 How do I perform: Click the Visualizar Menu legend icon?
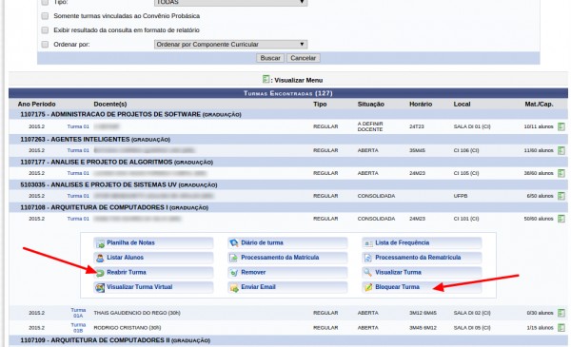coord(266,79)
